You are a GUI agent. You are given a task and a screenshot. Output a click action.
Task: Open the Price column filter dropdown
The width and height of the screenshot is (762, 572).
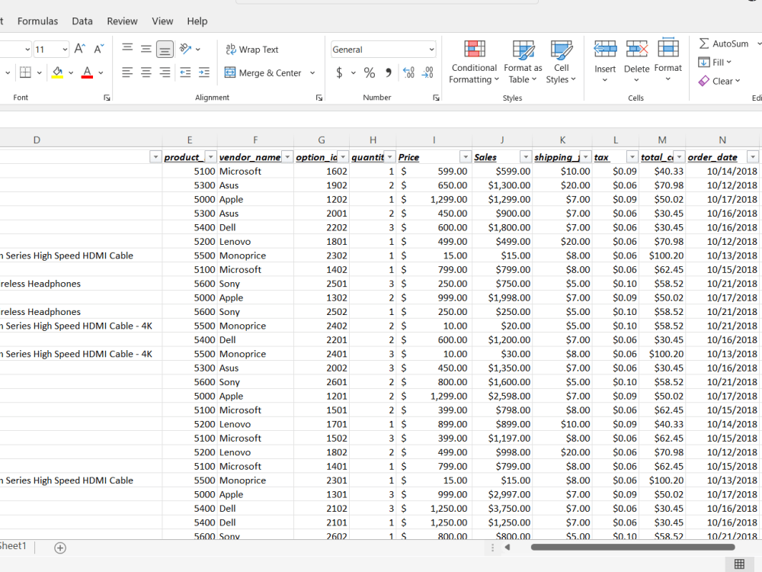(x=466, y=157)
